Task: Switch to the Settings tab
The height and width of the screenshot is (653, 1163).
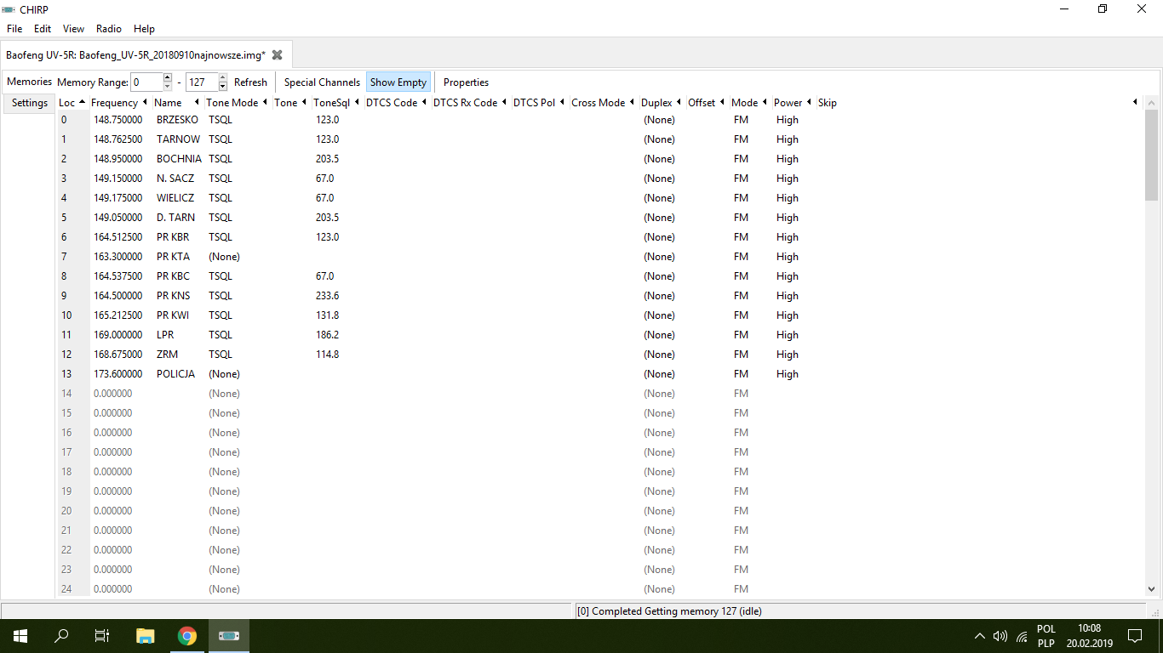Action: point(30,103)
